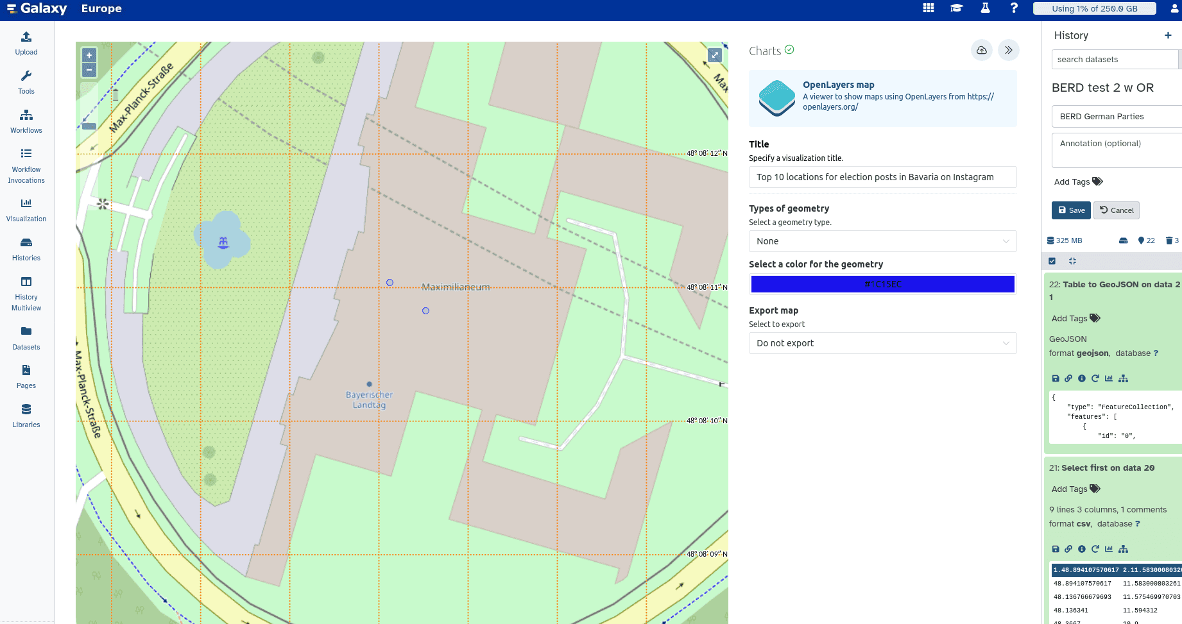1182x624 pixels.
Task: Save the history name changes
Action: (x=1071, y=210)
